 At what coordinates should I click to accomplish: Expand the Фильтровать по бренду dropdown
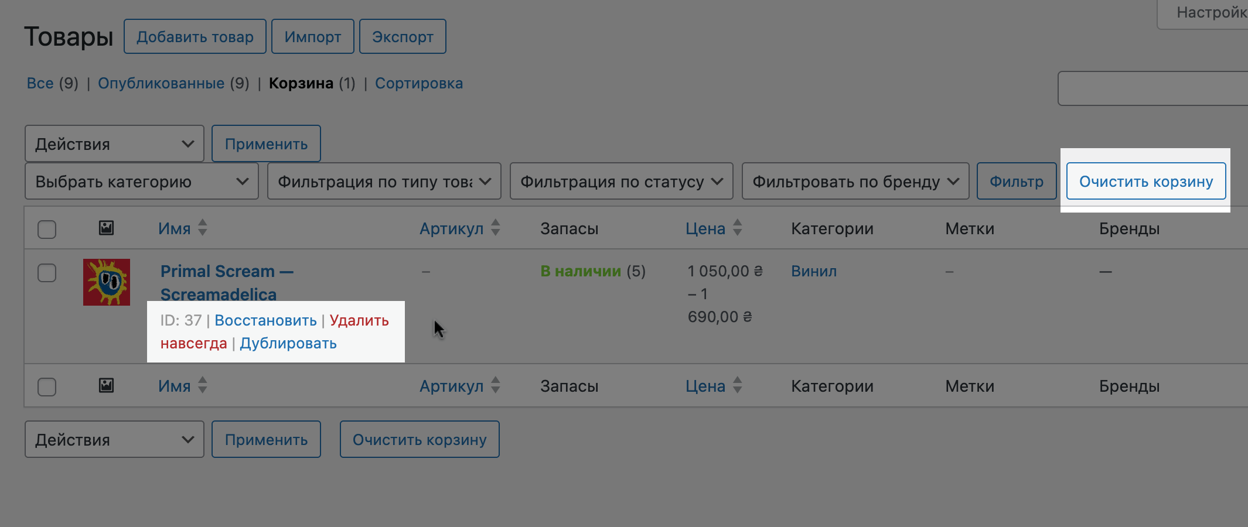point(855,182)
